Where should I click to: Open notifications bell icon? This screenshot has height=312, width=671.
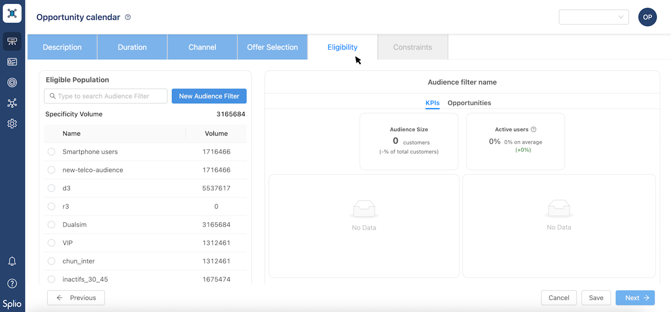pos(12,261)
